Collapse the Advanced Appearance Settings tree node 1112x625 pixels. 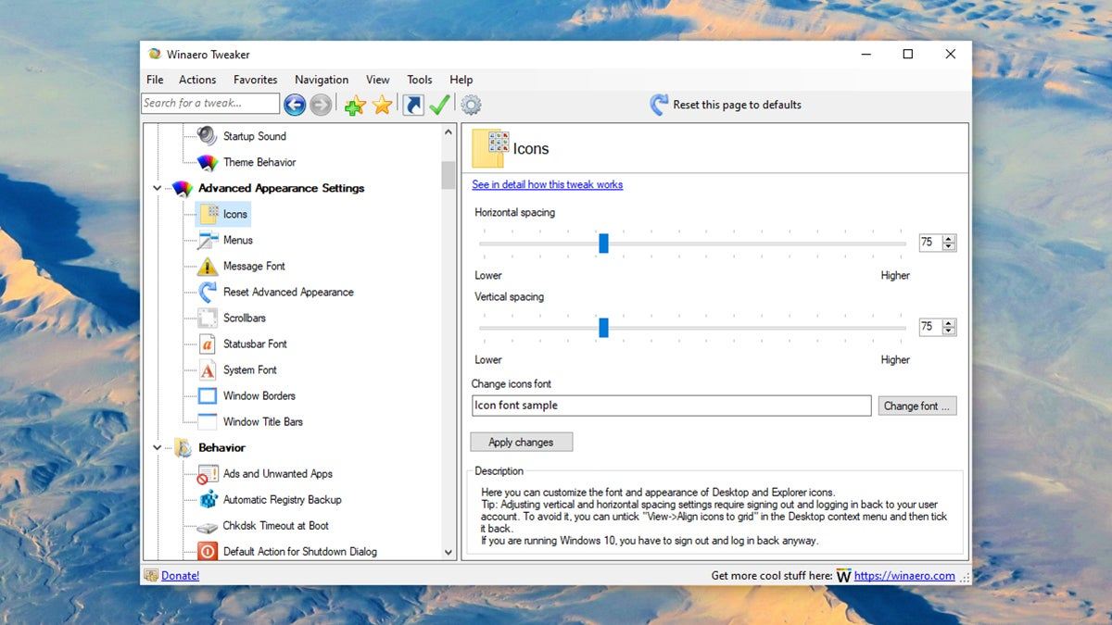pyautogui.click(x=157, y=188)
